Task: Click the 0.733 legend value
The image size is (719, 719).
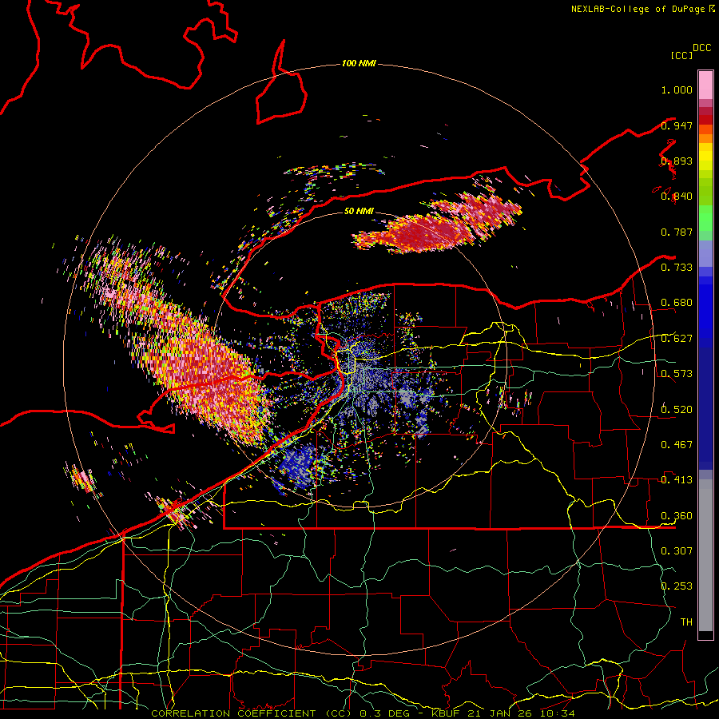Action: point(677,268)
